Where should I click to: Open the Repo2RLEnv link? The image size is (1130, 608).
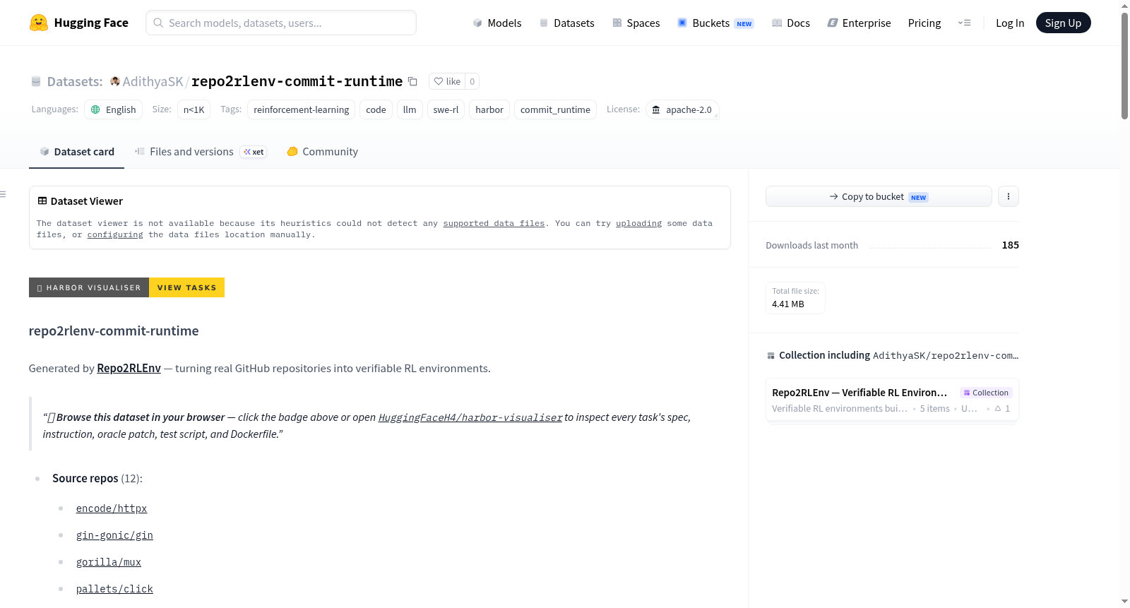pyautogui.click(x=129, y=368)
